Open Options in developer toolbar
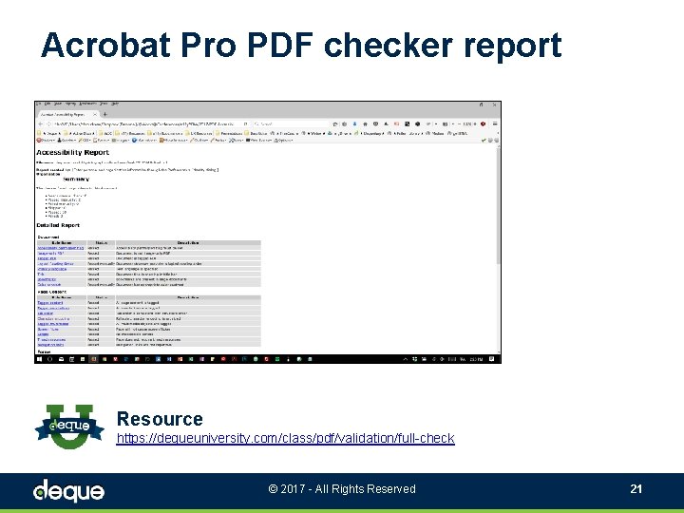Viewport: 684px width, 513px height. tap(283, 141)
